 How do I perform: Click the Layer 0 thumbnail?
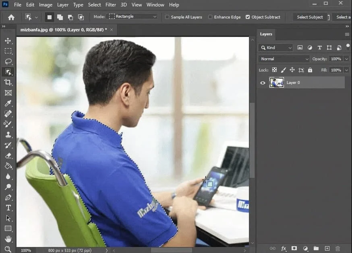pos(276,83)
